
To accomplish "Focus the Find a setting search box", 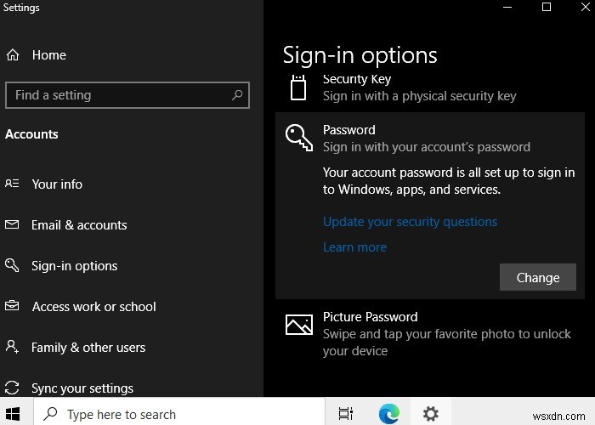I will click(127, 95).
